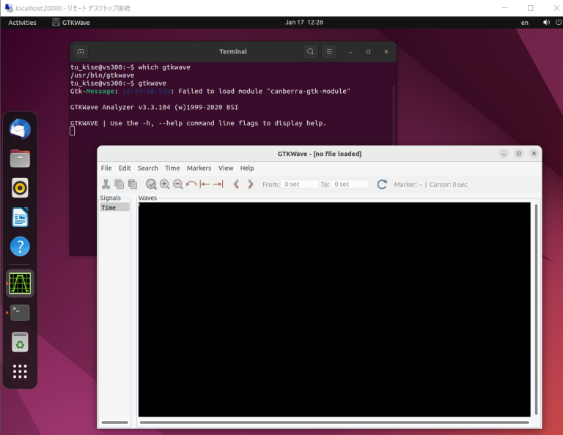Click the Cut traces scissors icon
The height and width of the screenshot is (435, 563).
[106, 185]
